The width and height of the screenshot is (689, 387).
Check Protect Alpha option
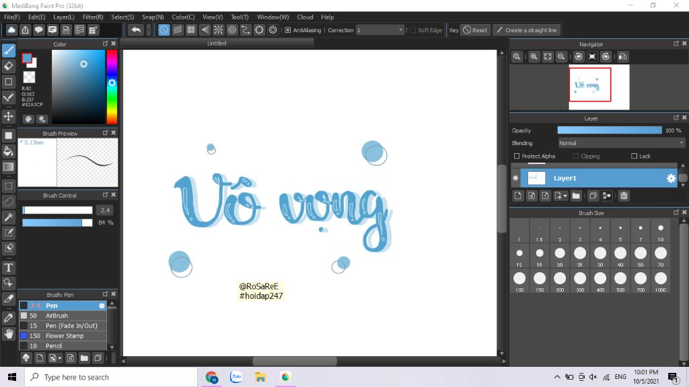point(517,156)
